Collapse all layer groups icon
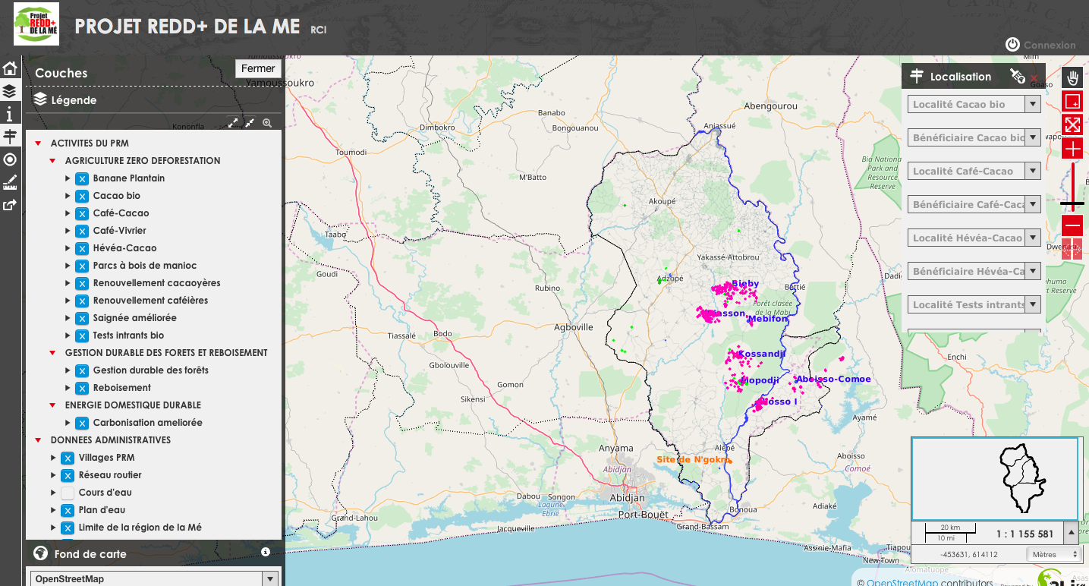The width and height of the screenshot is (1089, 586). click(x=250, y=122)
